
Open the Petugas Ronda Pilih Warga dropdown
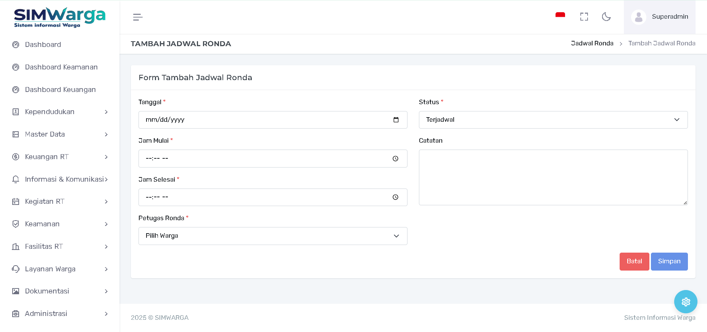pyautogui.click(x=272, y=236)
